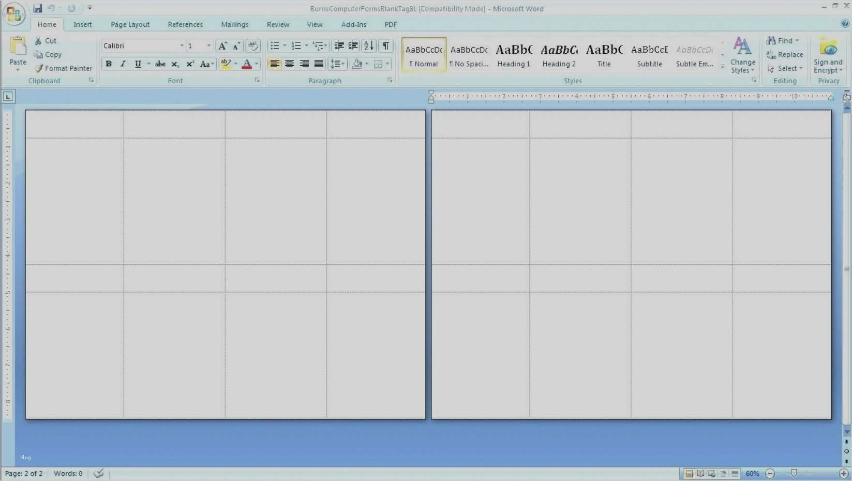Image resolution: width=852 pixels, height=481 pixels.
Task: Open the Font dialog launcher
Action: tap(257, 81)
